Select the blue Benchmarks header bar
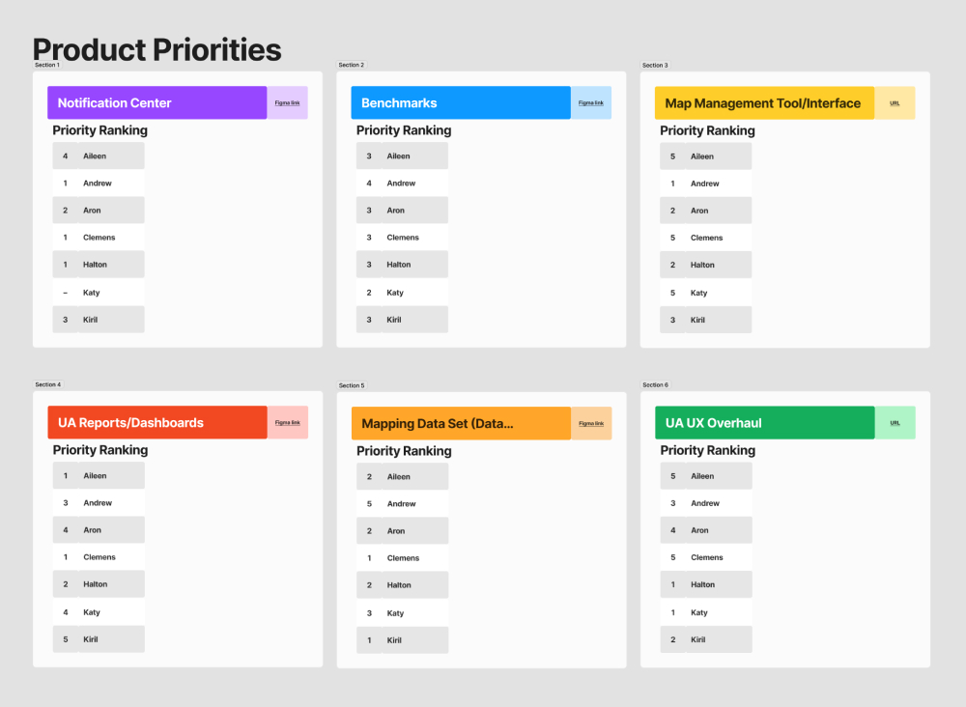966x707 pixels. [x=460, y=102]
